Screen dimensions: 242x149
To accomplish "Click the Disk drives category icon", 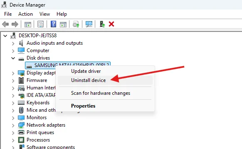I will pos(21,59).
